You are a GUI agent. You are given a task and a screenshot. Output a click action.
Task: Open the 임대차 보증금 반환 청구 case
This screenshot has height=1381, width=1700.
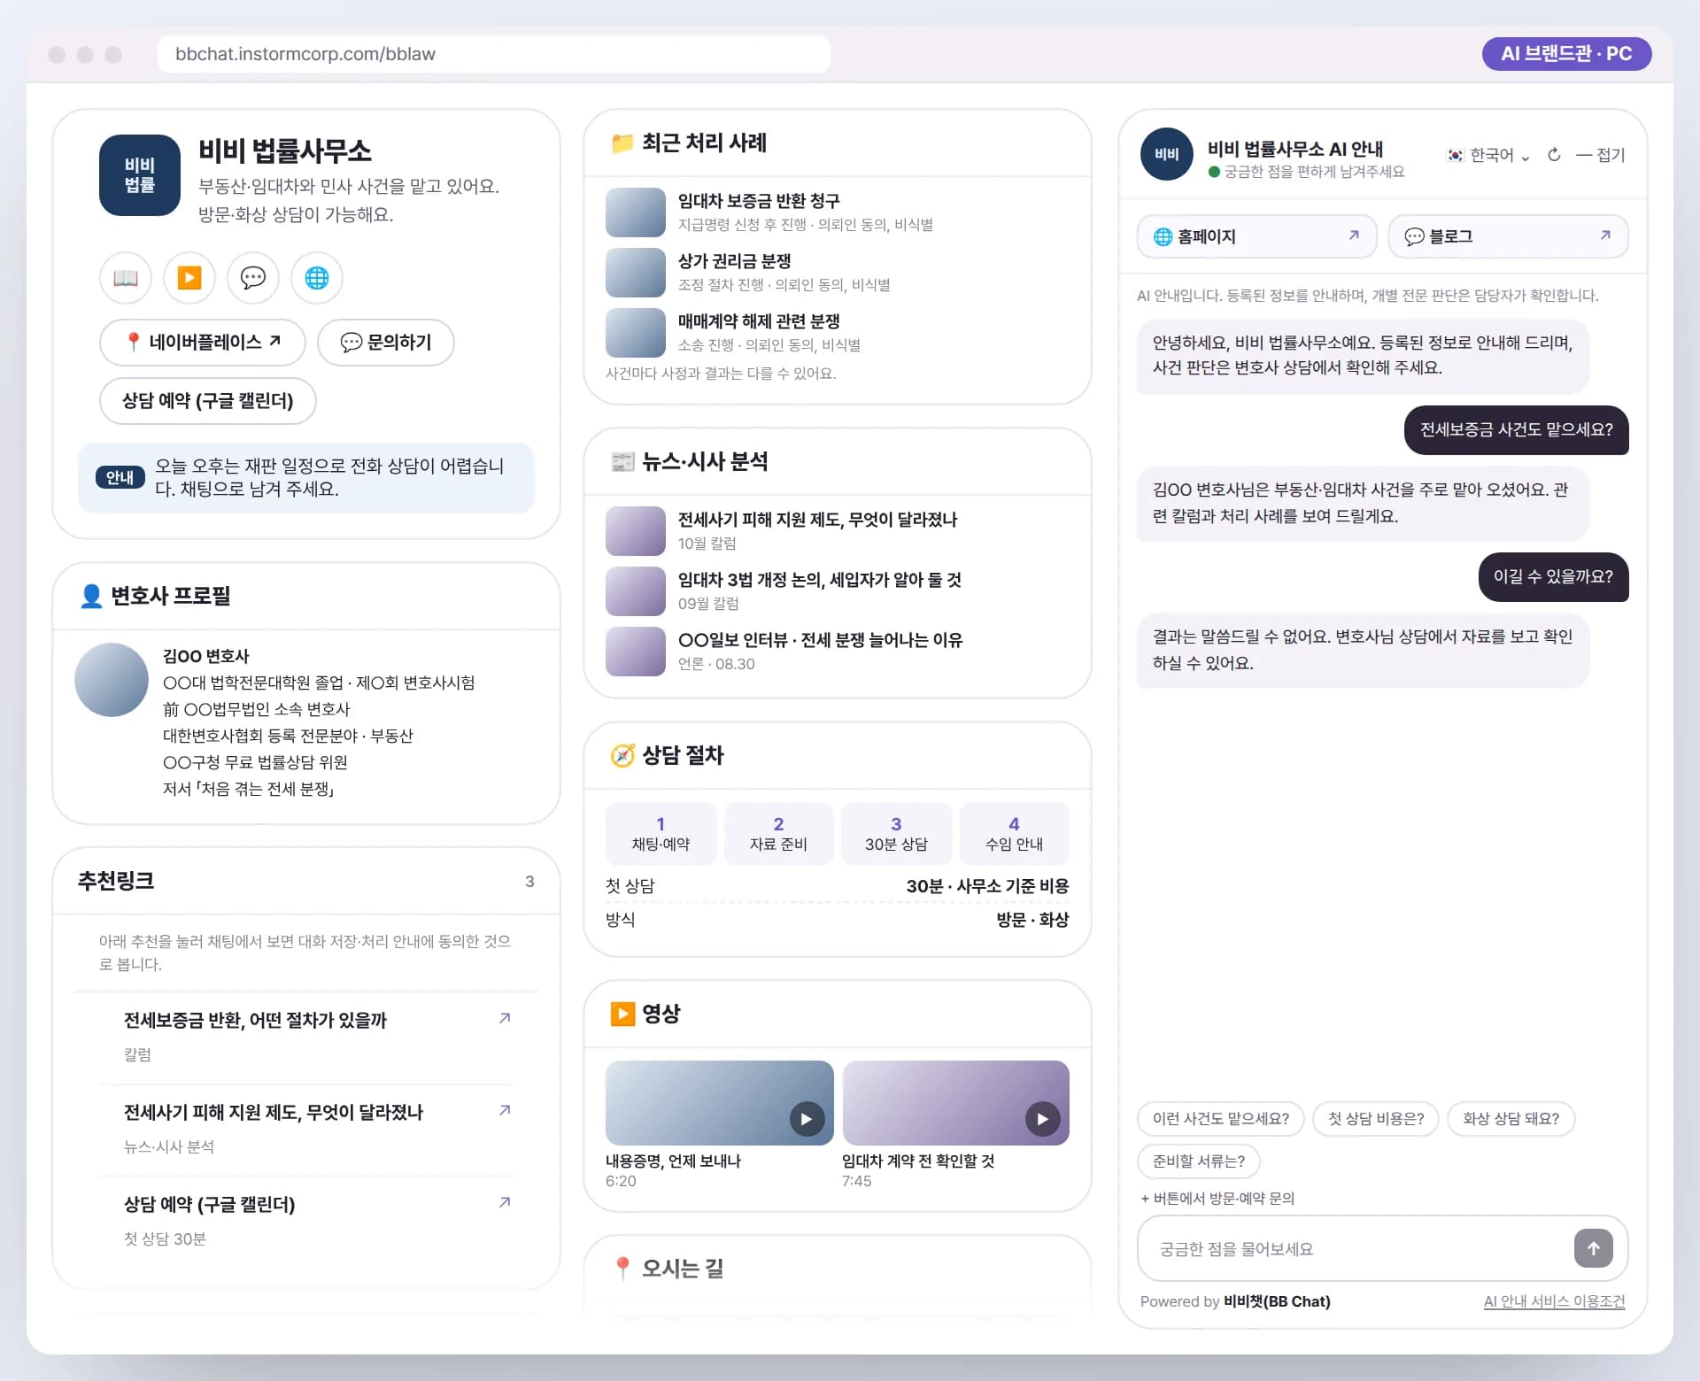[837, 212]
